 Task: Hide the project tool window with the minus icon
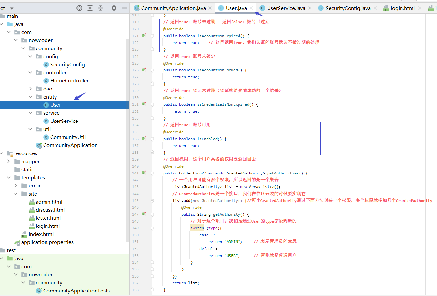[x=124, y=8]
